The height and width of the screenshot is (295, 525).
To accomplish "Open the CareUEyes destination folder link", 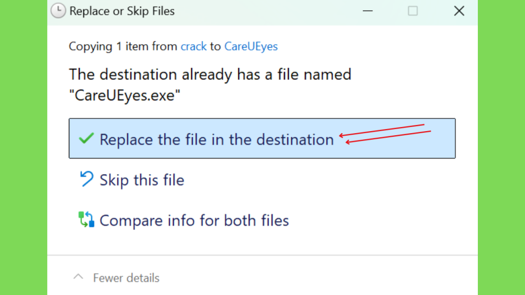I will click(x=251, y=46).
